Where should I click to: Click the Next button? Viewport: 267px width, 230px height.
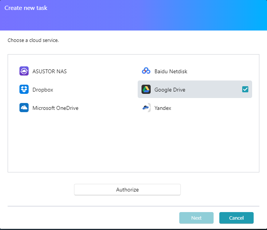[196, 218]
